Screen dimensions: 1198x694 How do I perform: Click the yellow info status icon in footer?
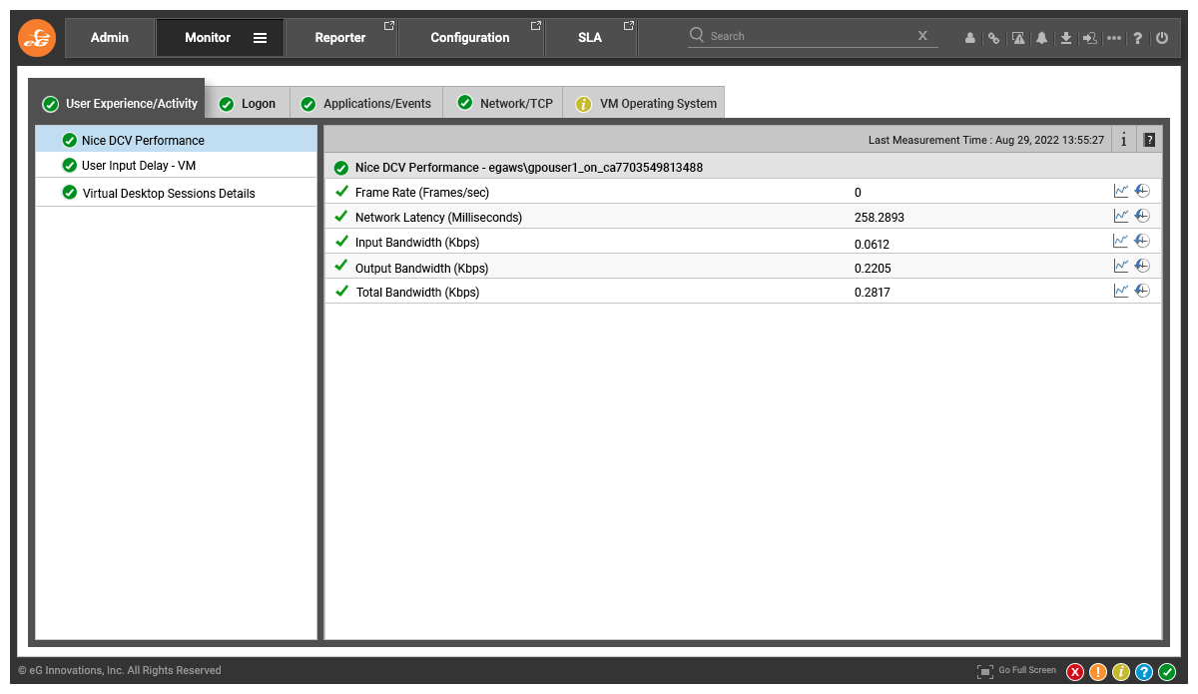[x=1121, y=672]
